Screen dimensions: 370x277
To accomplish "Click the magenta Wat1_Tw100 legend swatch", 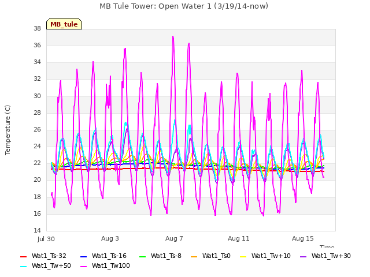I will (x=83, y=267).
